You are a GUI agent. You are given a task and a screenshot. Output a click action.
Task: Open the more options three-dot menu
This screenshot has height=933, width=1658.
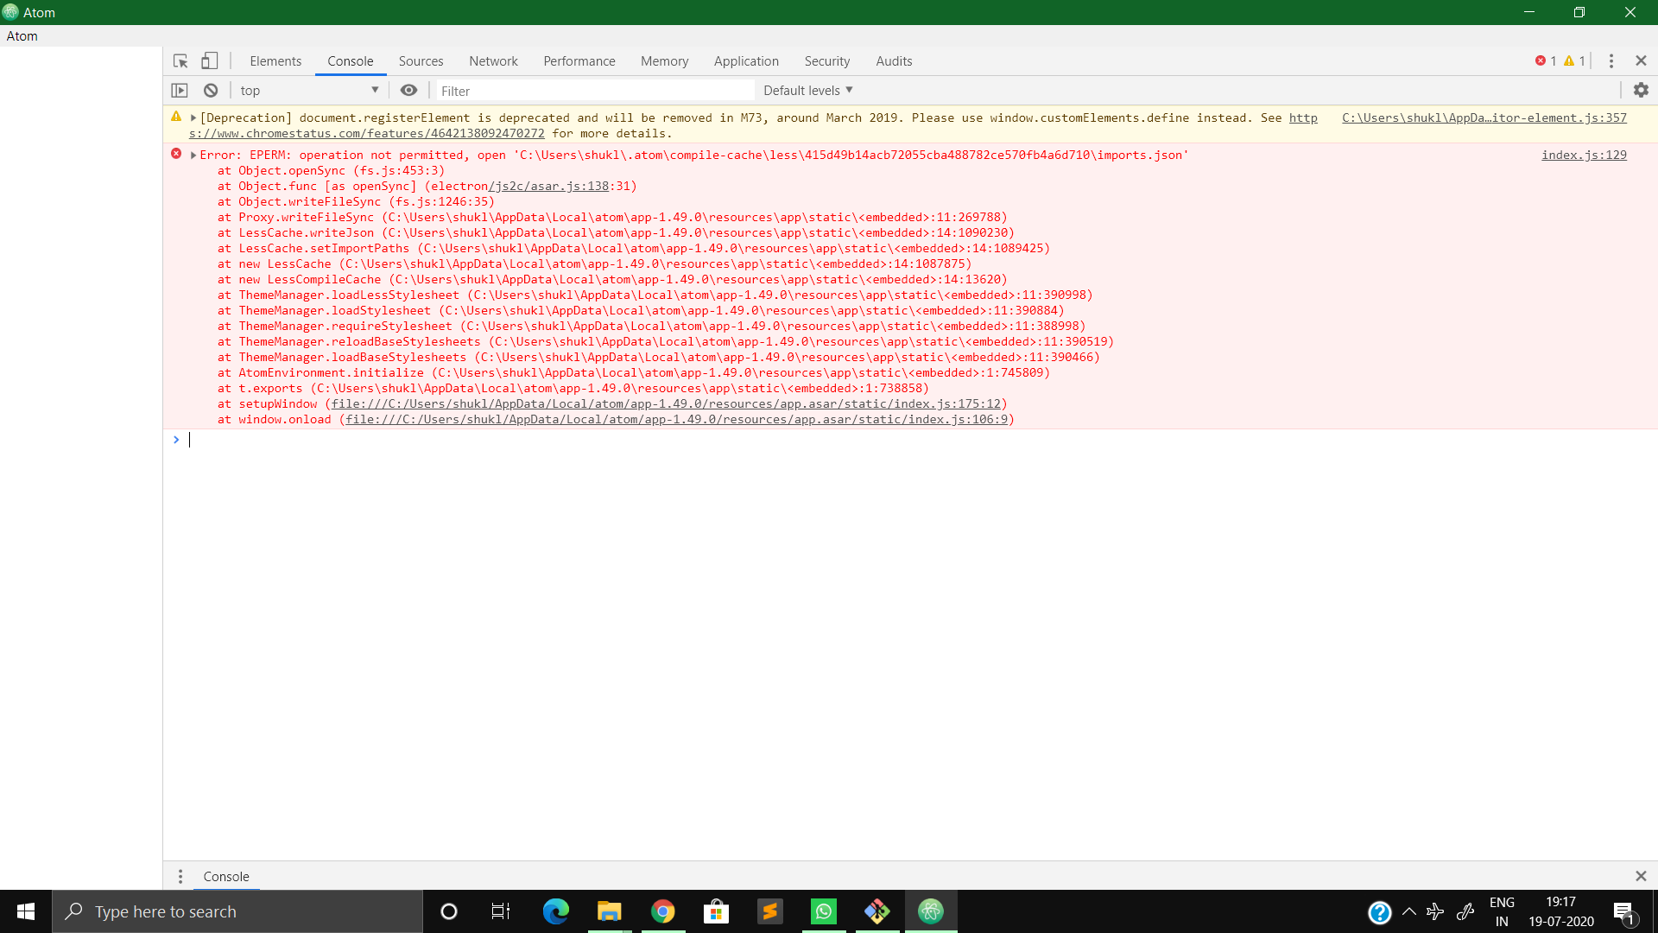1611,60
